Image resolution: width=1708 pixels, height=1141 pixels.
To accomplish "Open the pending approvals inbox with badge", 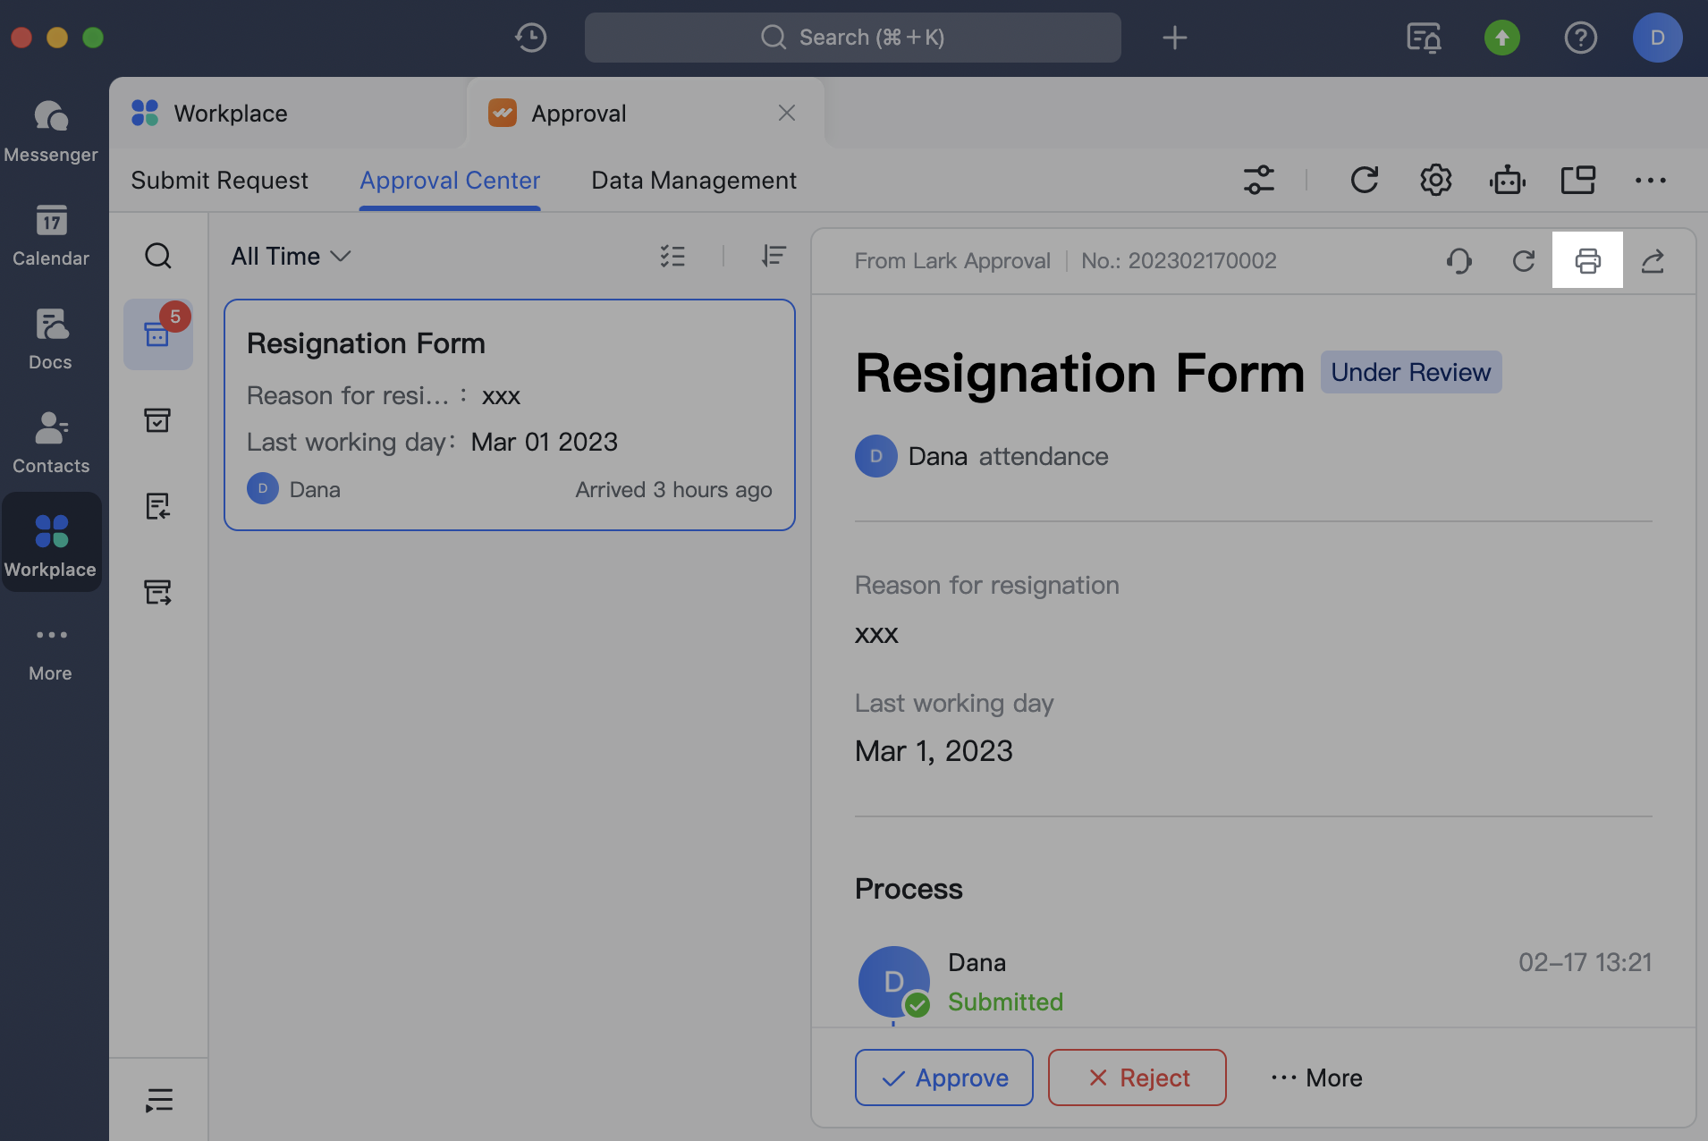I will [x=158, y=334].
